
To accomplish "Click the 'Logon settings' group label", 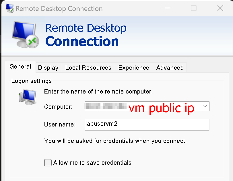I will point(32,81).
